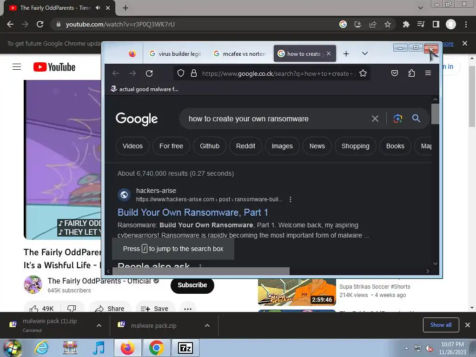
Task: Open People also ask options dots
Action: tap(200, 266)
